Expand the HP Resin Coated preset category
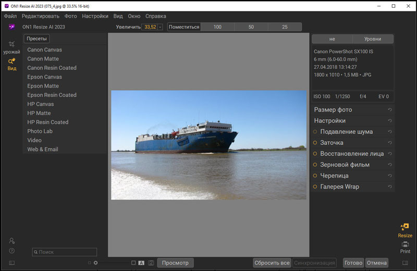 pos(47,122)
